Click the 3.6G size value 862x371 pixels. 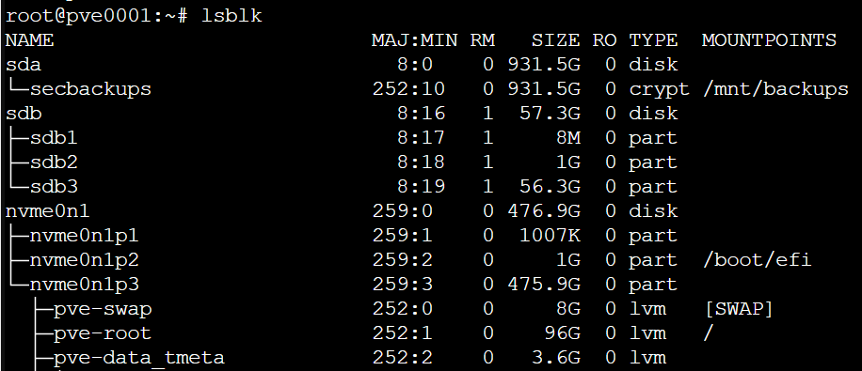coord(556,357)
